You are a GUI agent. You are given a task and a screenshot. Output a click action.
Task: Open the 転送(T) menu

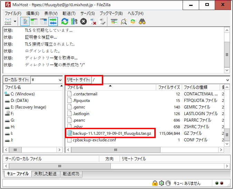coord(69,13)
